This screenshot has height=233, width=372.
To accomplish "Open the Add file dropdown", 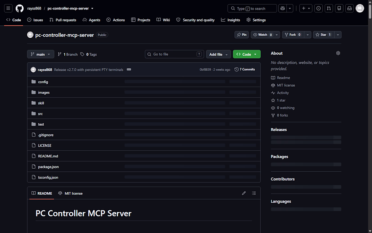I will [218, 55].
